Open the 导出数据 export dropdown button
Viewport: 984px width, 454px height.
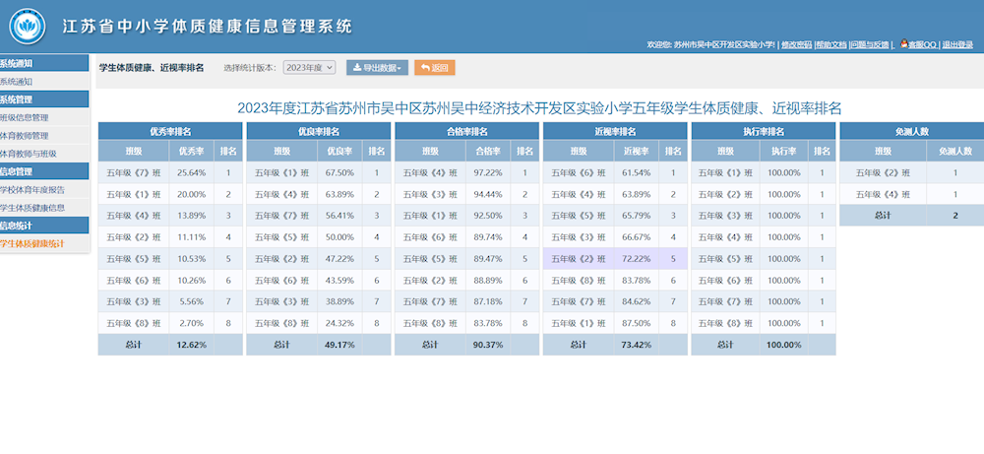point(378,68)
